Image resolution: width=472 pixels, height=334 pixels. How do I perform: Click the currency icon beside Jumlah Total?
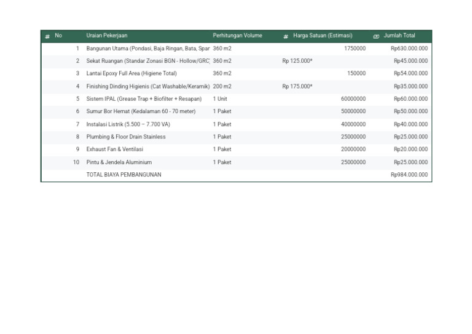pyautogui.click(x=376, y=36)
